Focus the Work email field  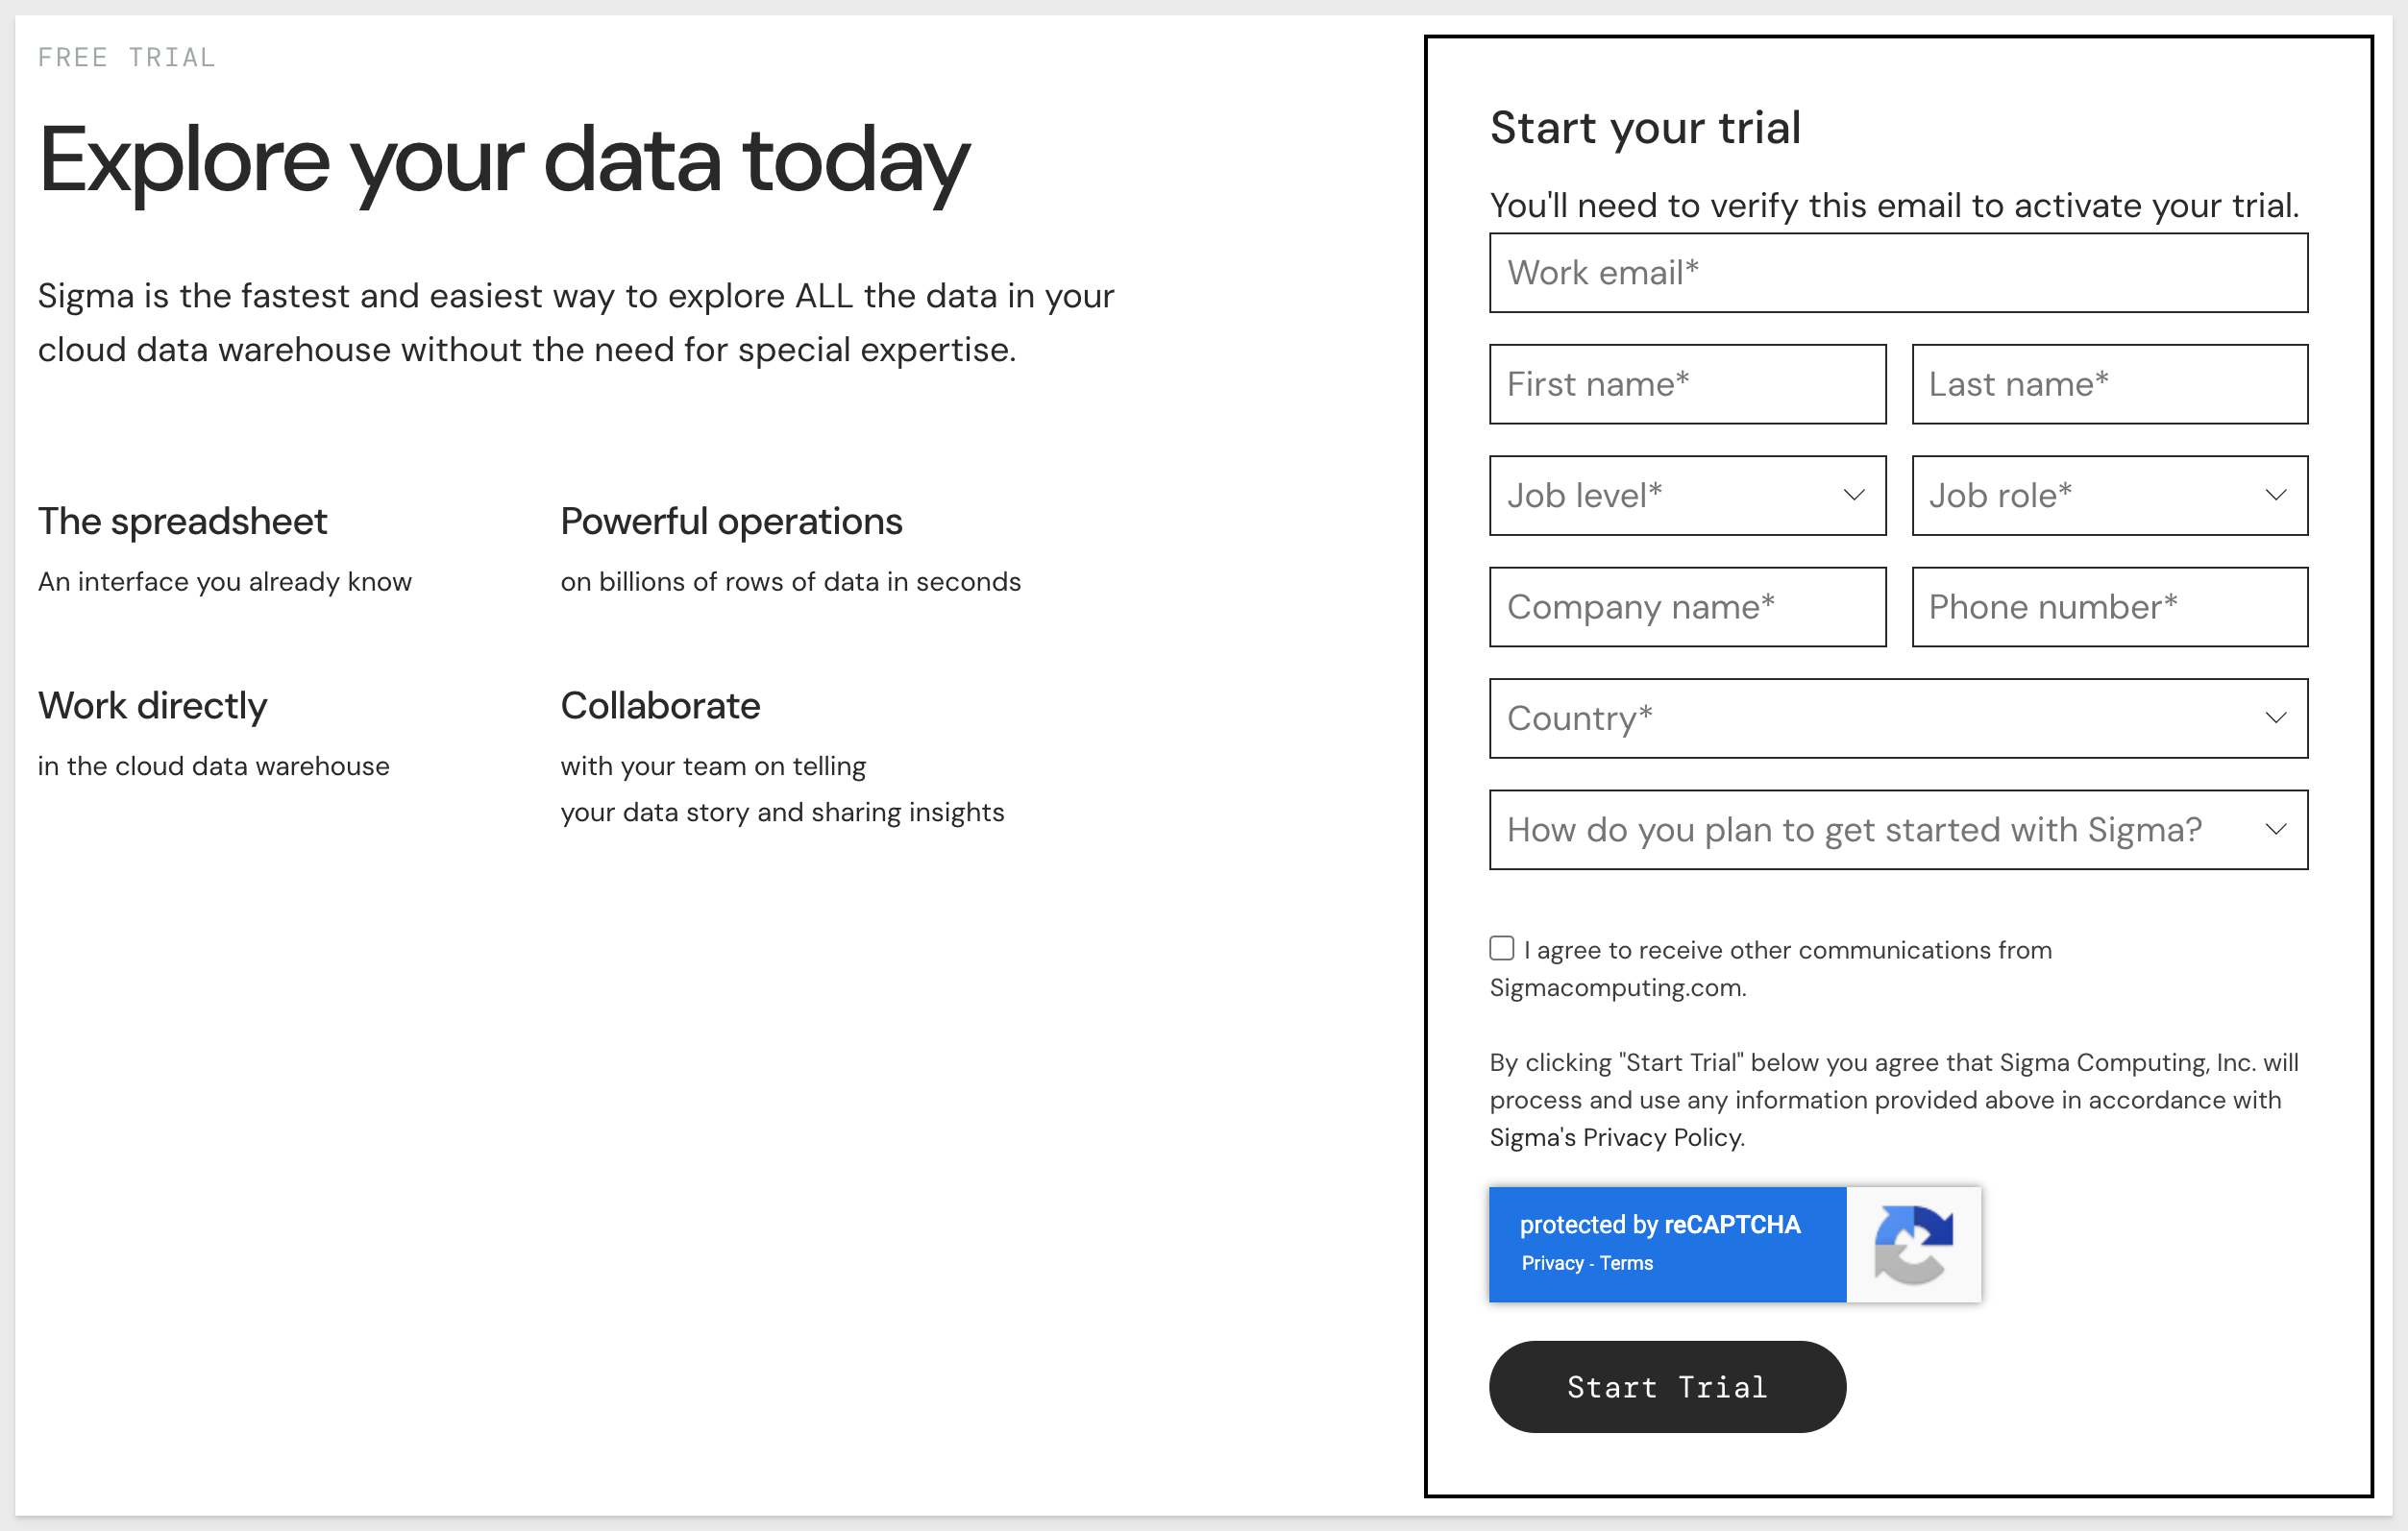[1899, 273]
